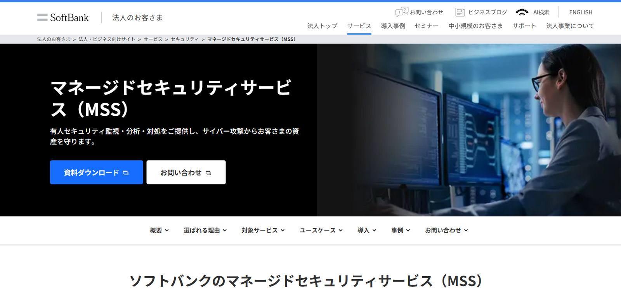
Task: Jump to 導入 section anchor
Action: point(363,230)
